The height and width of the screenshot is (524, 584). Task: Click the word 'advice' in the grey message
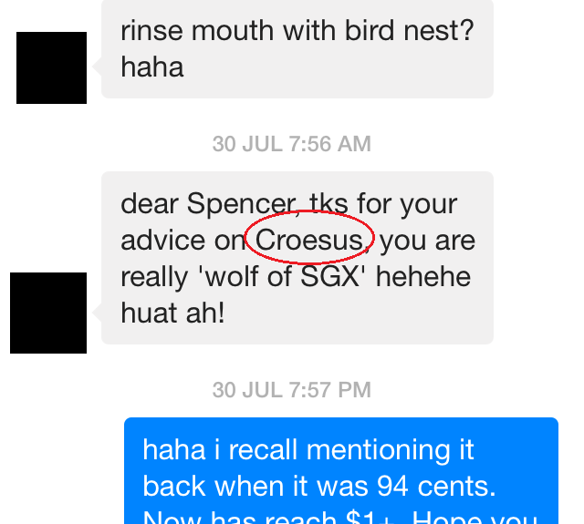162,240
